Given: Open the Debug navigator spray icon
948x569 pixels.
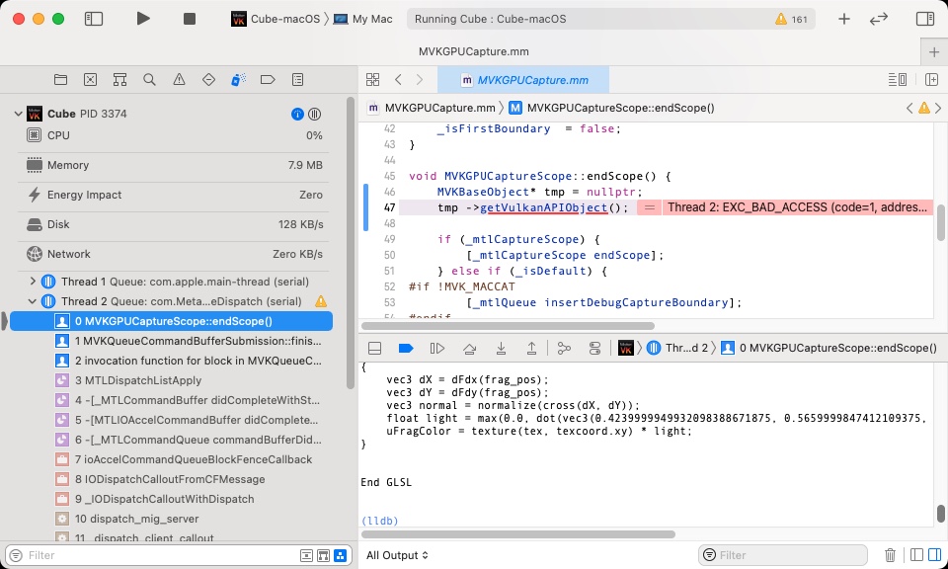Looking at the screenshot, I should (x=237, y=79).
